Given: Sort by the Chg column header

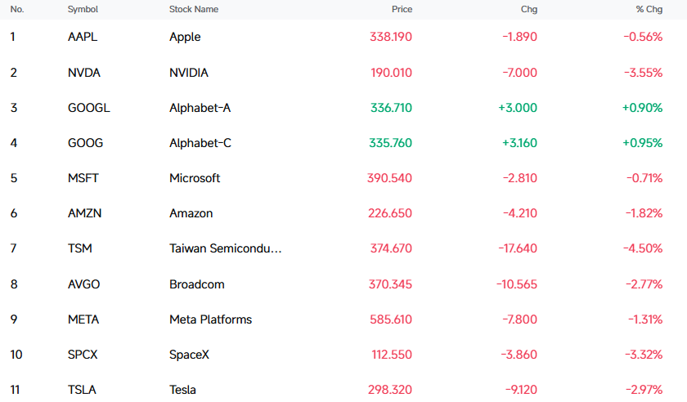Looking at the screenshot, I should point(529,9).
